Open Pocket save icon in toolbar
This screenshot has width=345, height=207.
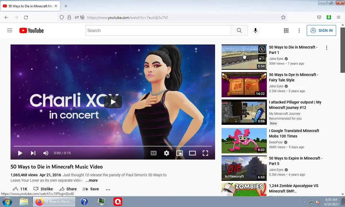click(319, 18)
